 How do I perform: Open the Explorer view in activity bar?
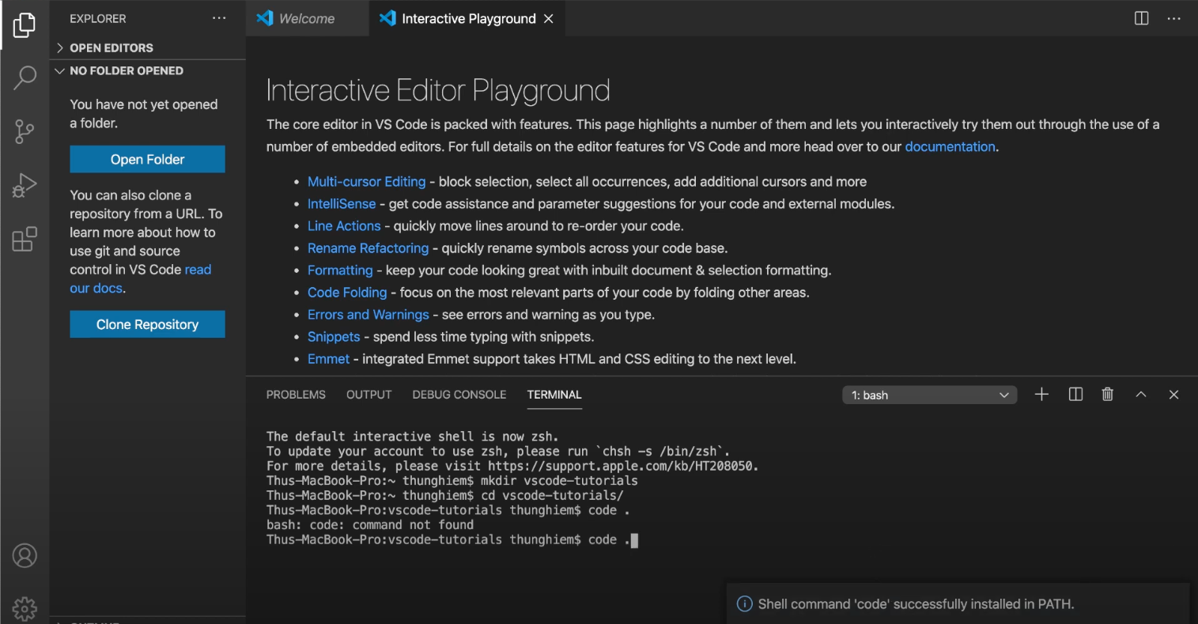[x=25, y=25]
